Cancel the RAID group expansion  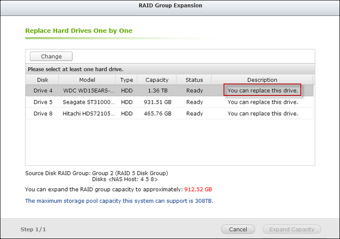click(238, 229)
